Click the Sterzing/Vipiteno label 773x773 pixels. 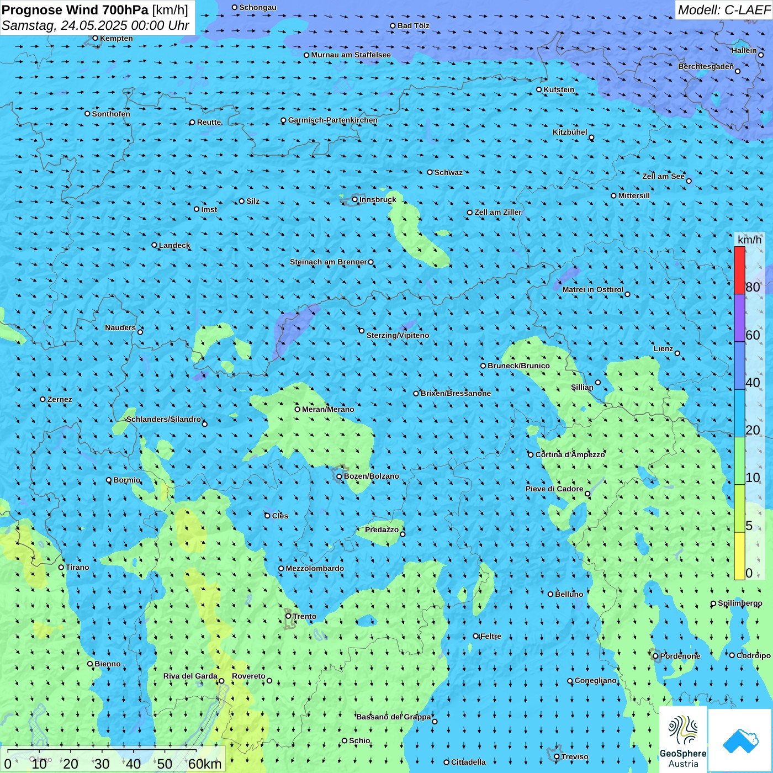[x=398, y=335]
